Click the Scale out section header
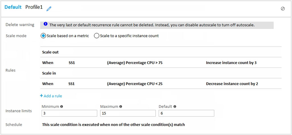Screen dimensions: 292x135 point(50,52)
